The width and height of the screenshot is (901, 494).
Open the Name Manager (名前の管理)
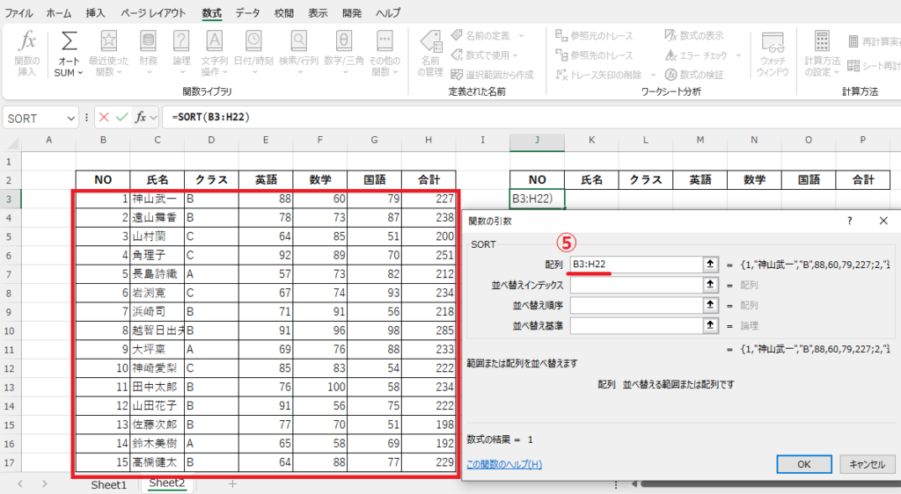[429, 54]
